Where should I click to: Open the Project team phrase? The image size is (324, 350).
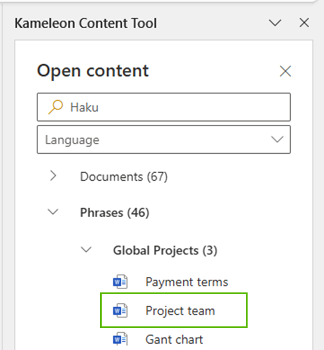tap(180, 311)
